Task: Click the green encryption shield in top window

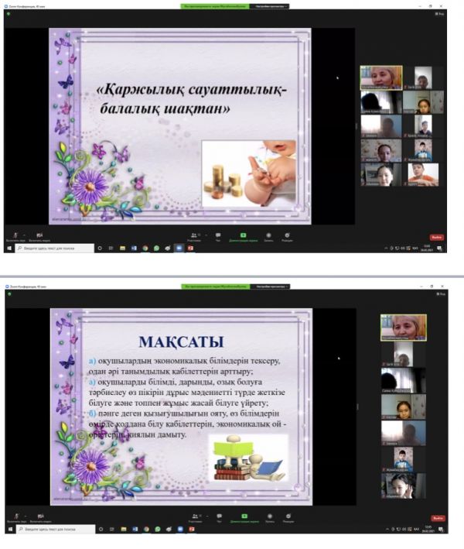Action: pyautogui.click(x=9, y=12)
